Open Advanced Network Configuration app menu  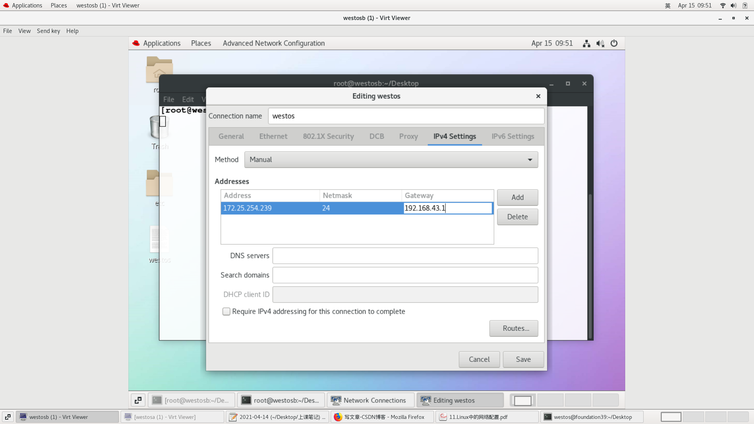(x=274, y=43)
